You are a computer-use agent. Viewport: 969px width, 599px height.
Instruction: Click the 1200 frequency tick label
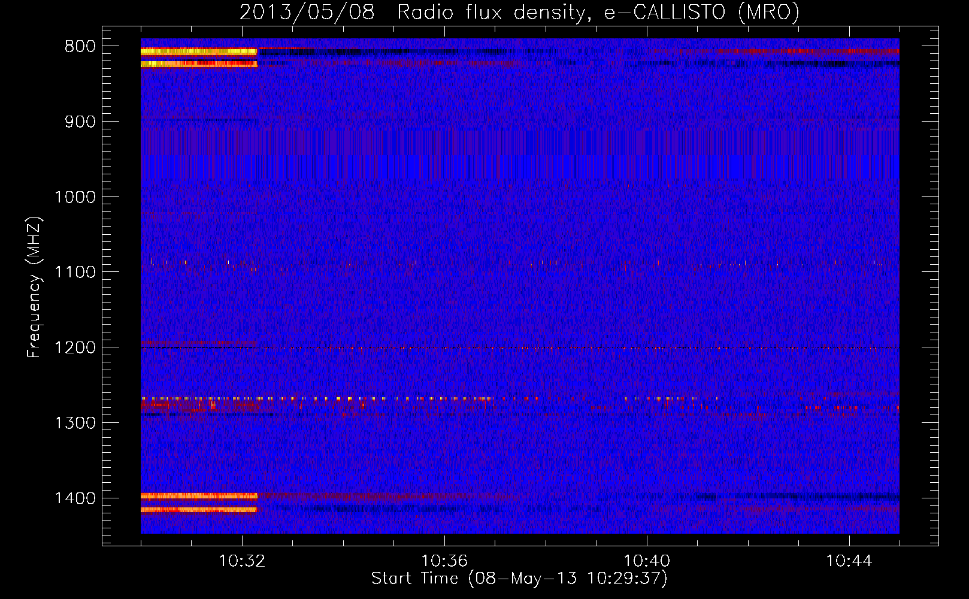[x=75, y=347]
